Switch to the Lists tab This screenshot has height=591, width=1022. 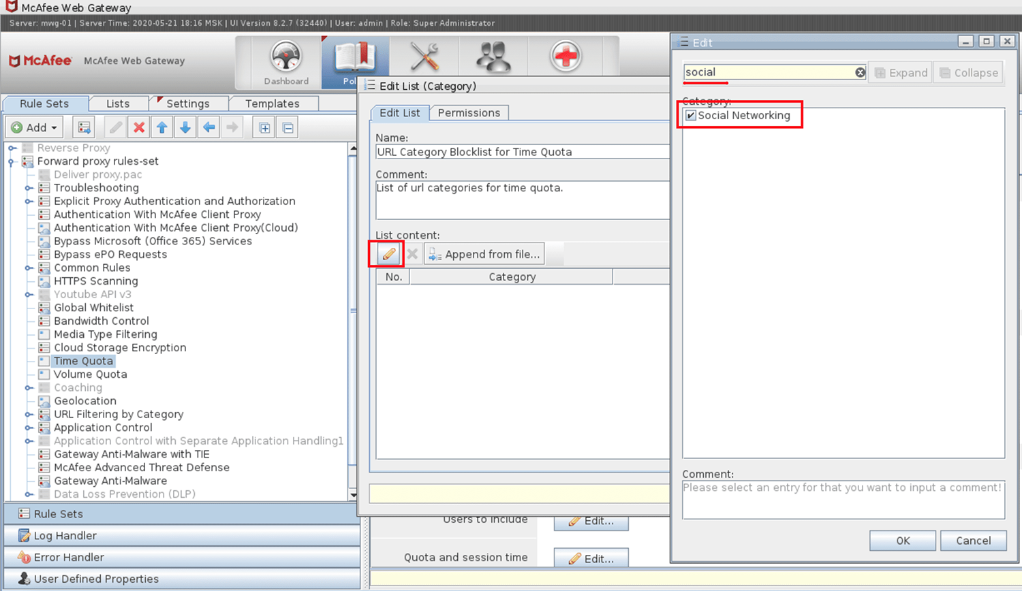click(x=118, y=103)
